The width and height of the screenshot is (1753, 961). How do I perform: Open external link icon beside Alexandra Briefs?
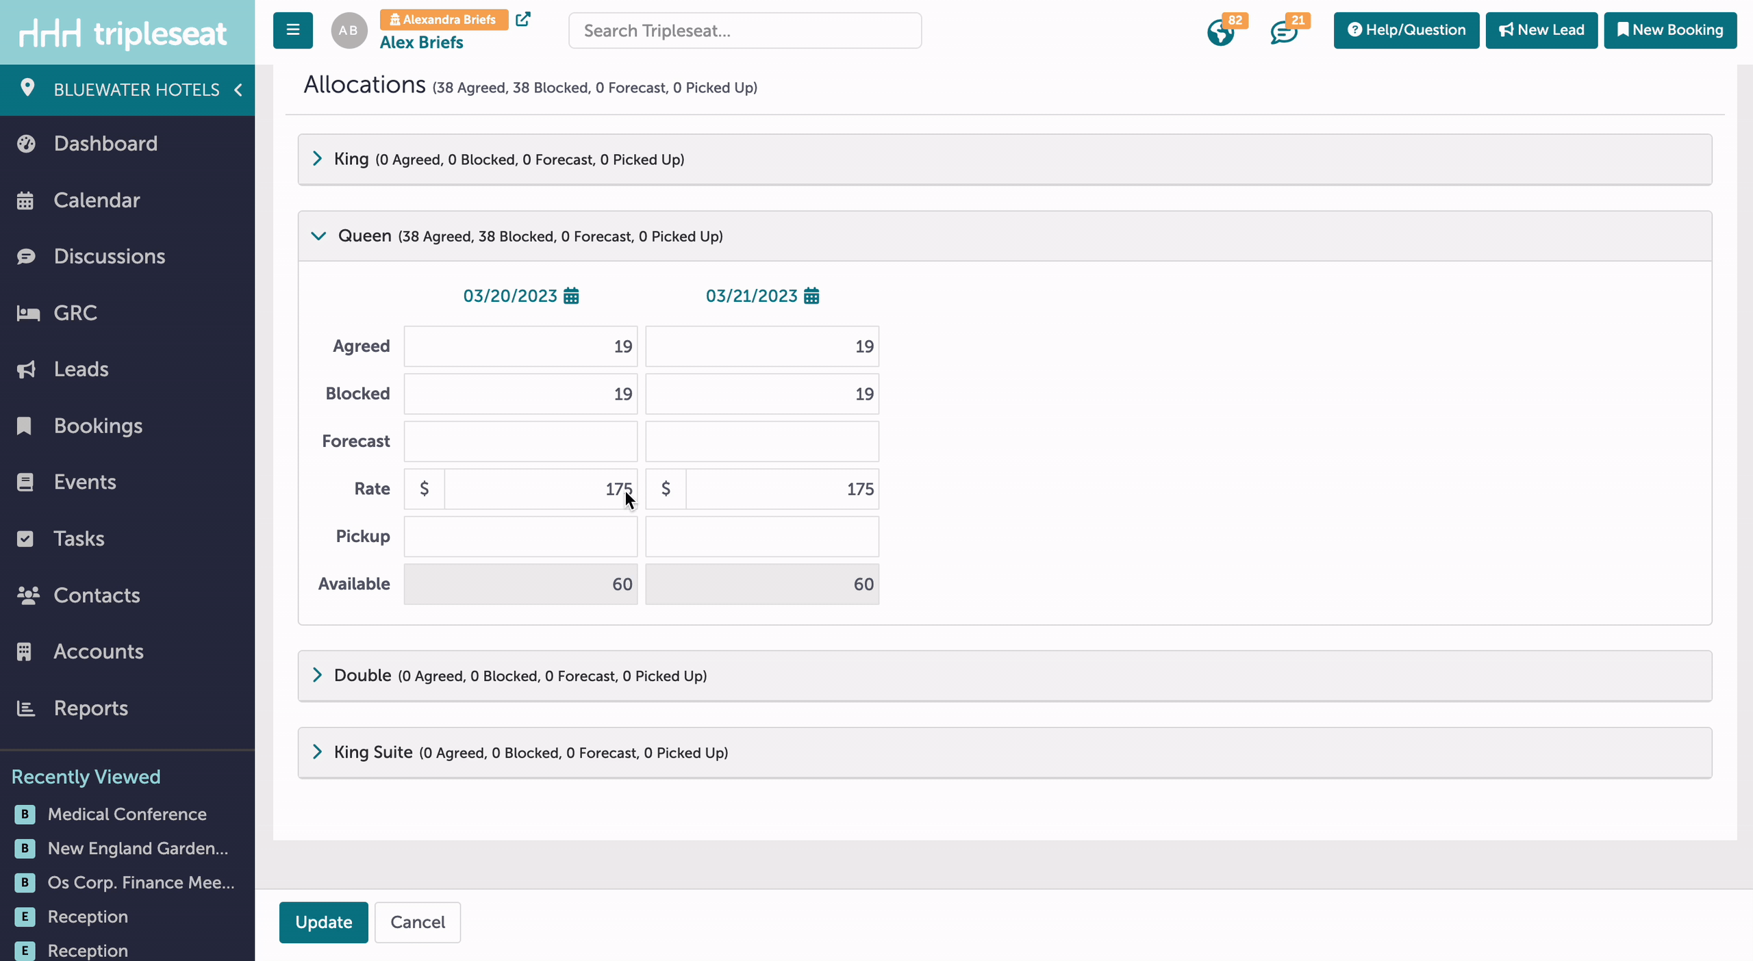pyautogui.click(x=523, y=19)
